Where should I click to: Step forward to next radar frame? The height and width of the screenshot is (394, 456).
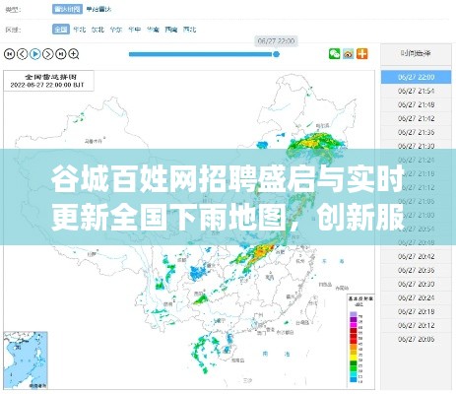click(48, 54)
